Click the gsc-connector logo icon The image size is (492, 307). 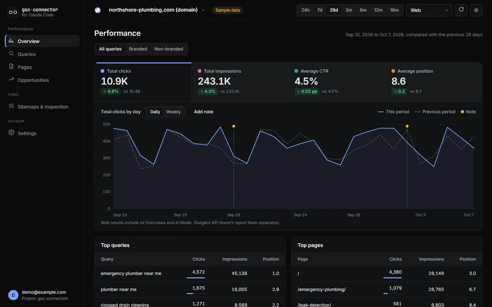tap(13, 12)
